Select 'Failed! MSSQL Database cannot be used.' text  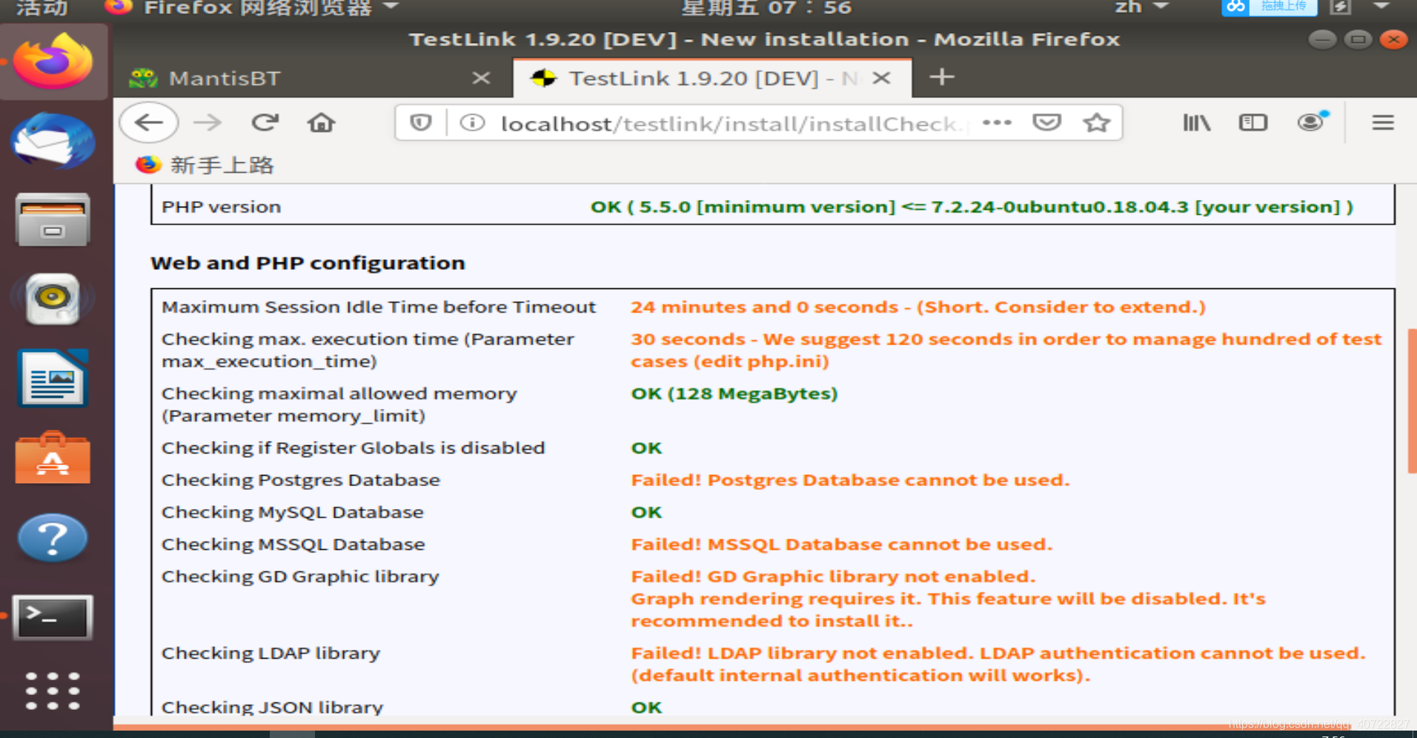(841, 545)
